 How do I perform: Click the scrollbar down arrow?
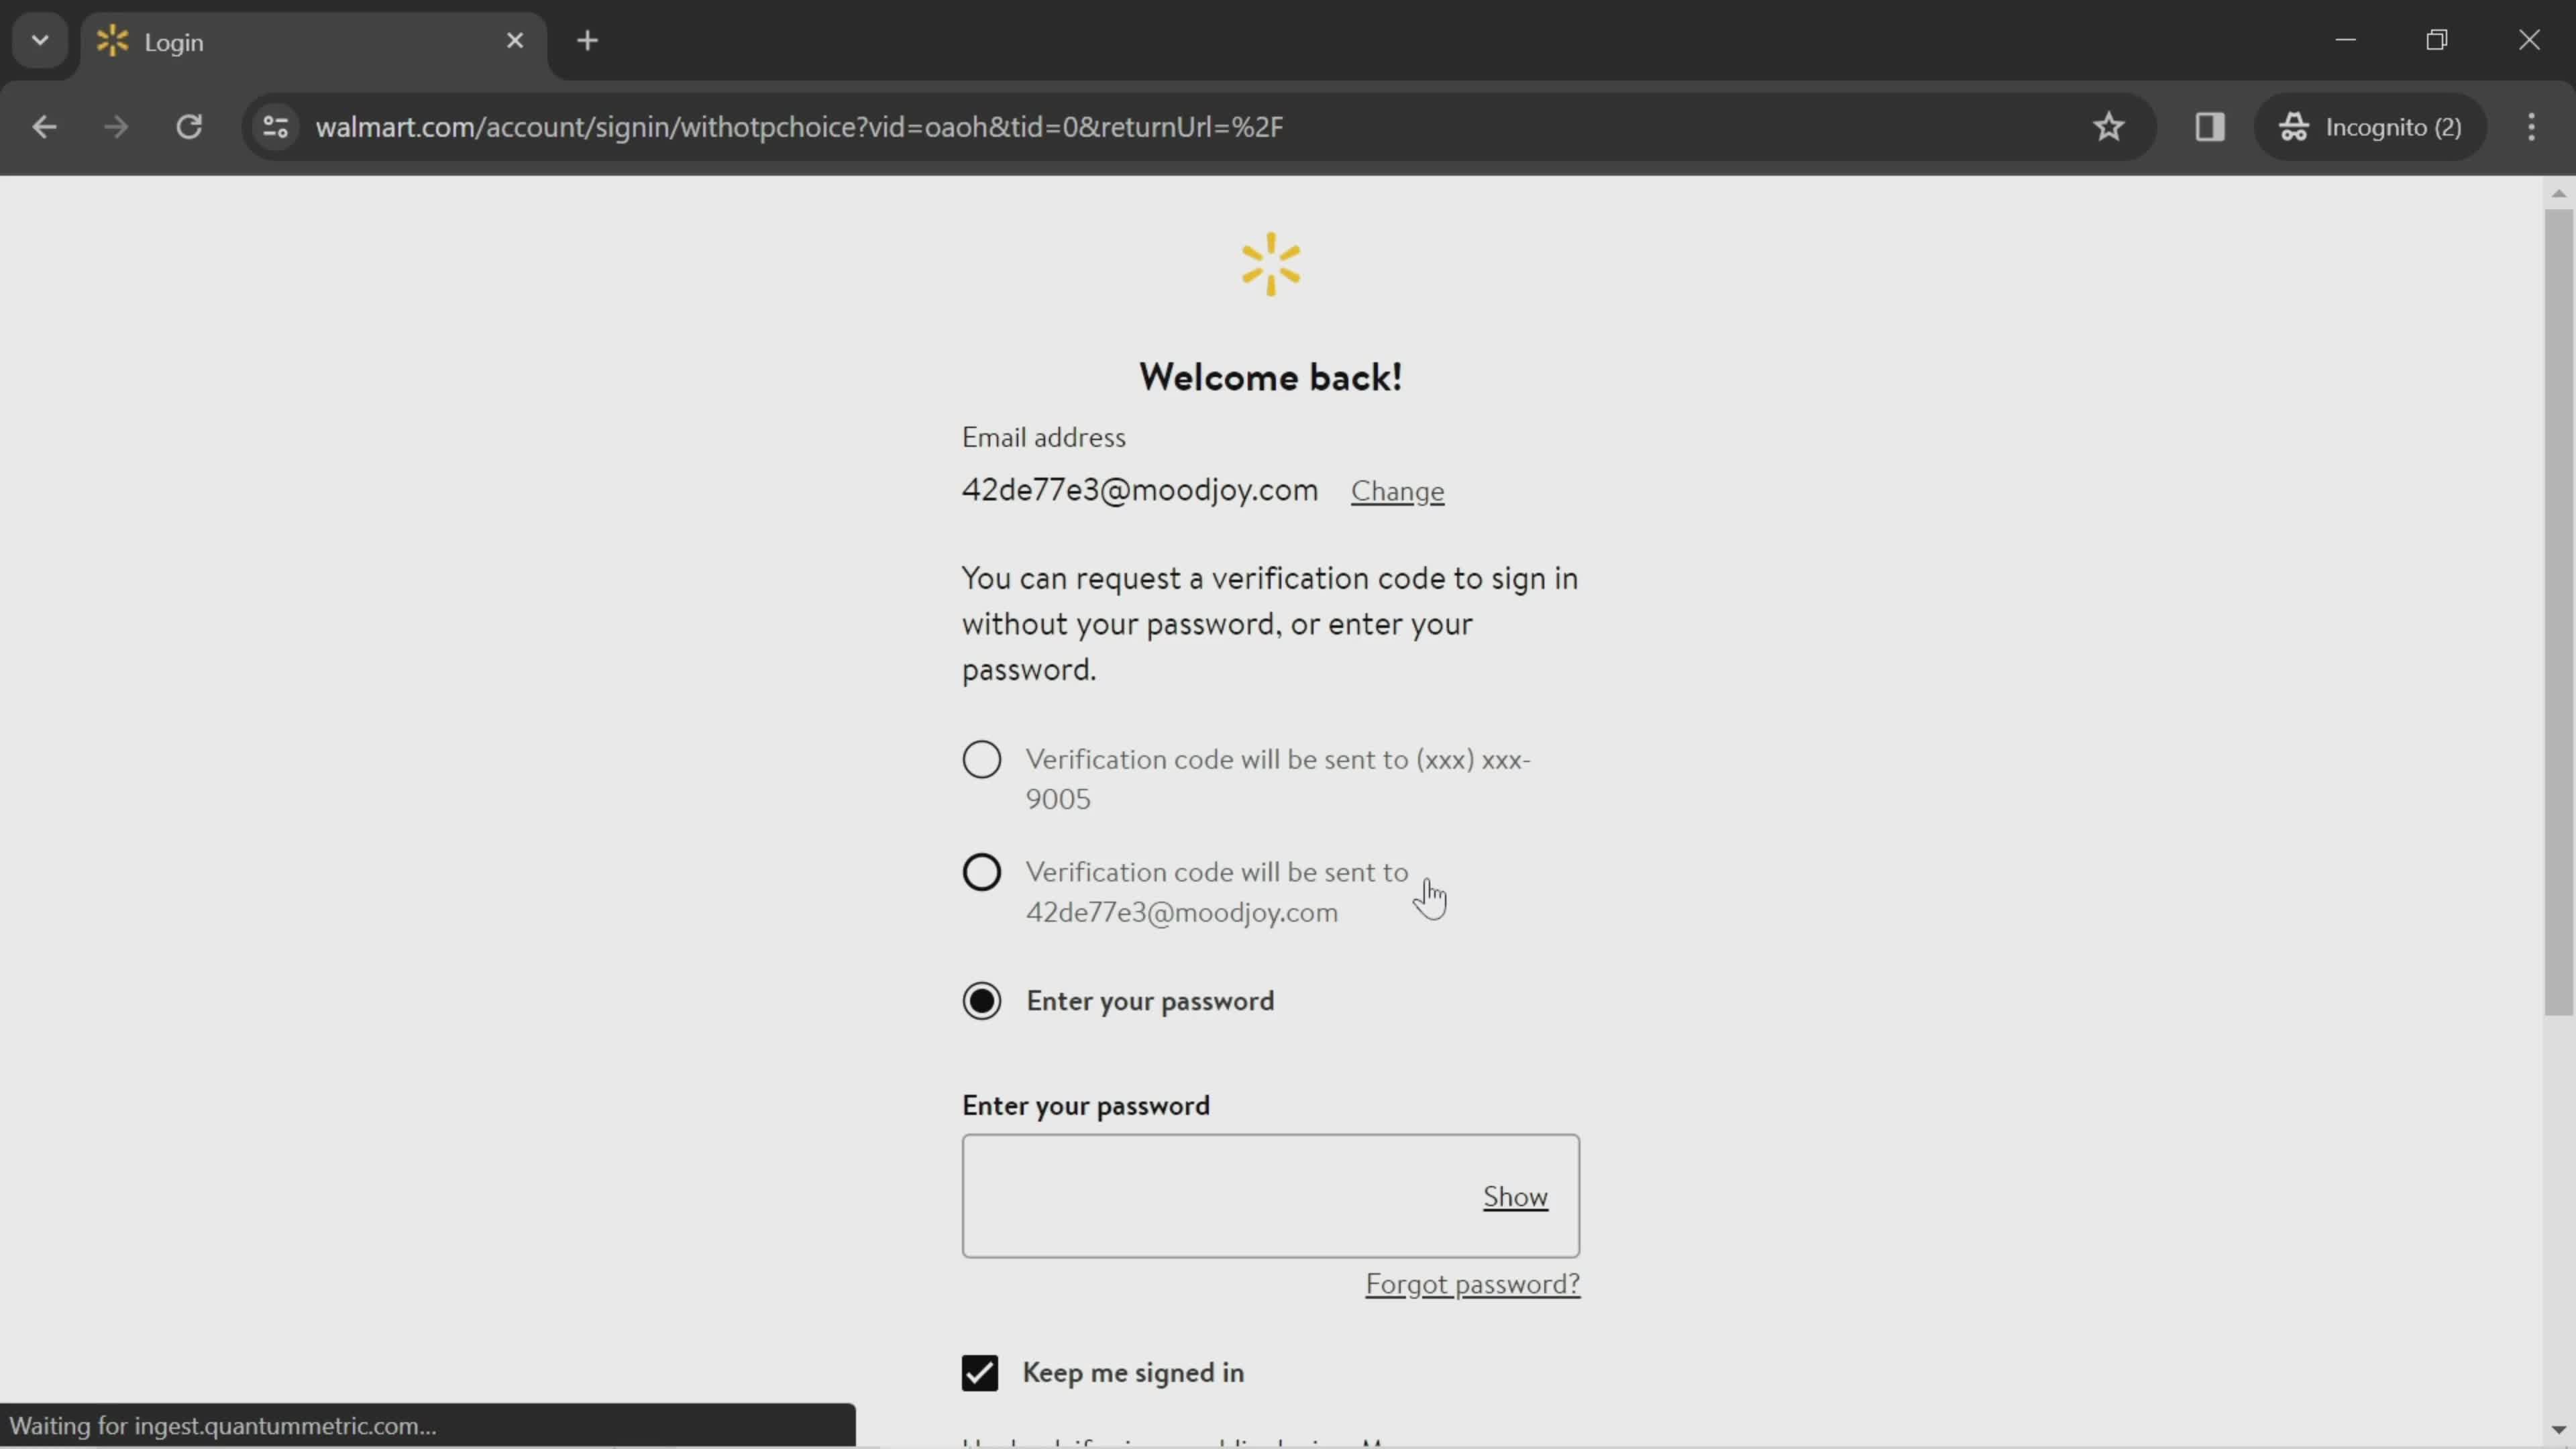point(2558,1431)
